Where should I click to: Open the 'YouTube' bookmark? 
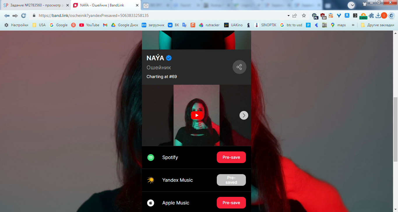tap(89, 25)
